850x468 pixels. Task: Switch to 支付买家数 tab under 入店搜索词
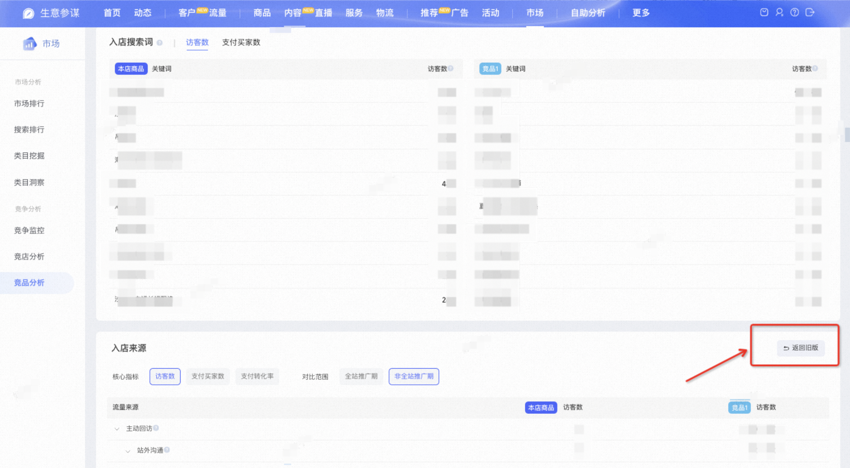[241, 42]
